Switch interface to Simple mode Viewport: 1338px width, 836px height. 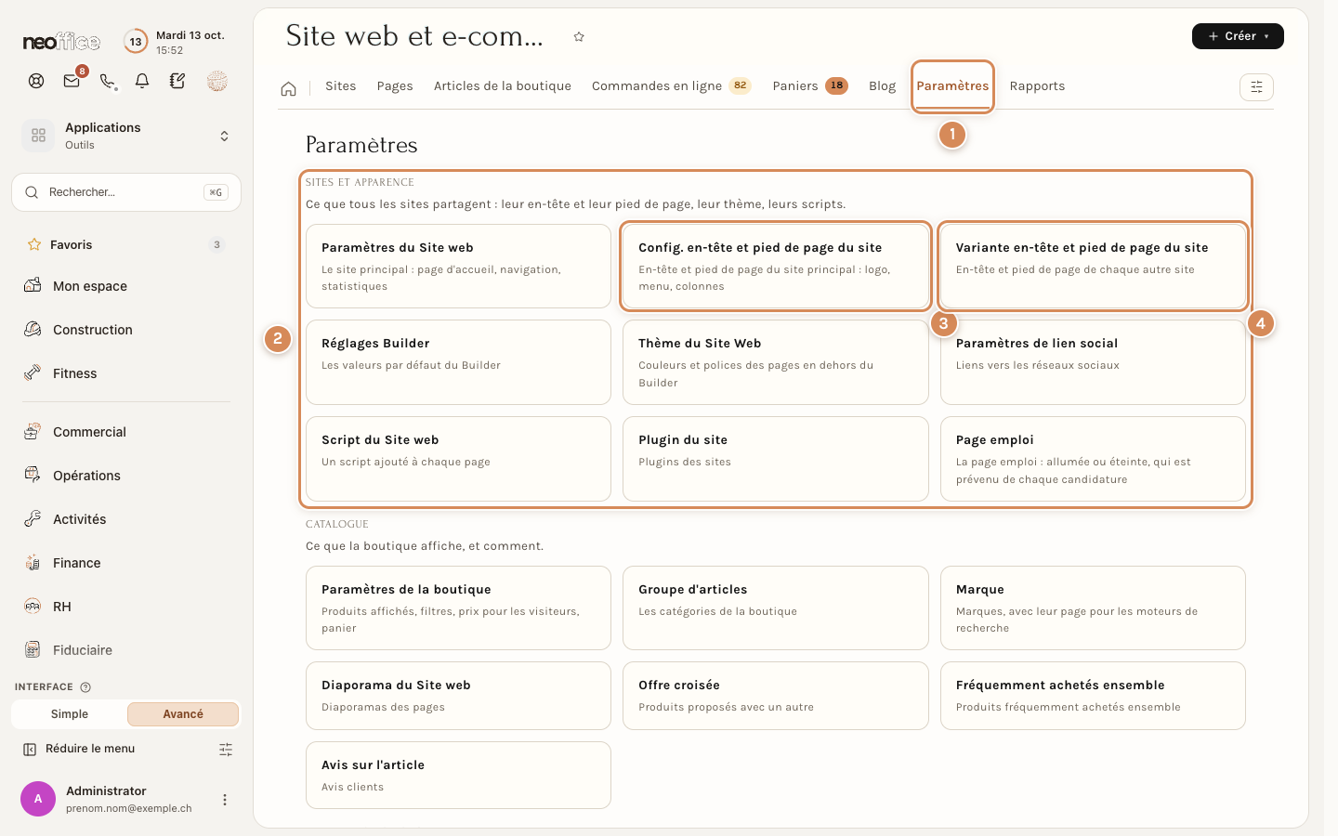pyautogui.click(x=70, y=714)
